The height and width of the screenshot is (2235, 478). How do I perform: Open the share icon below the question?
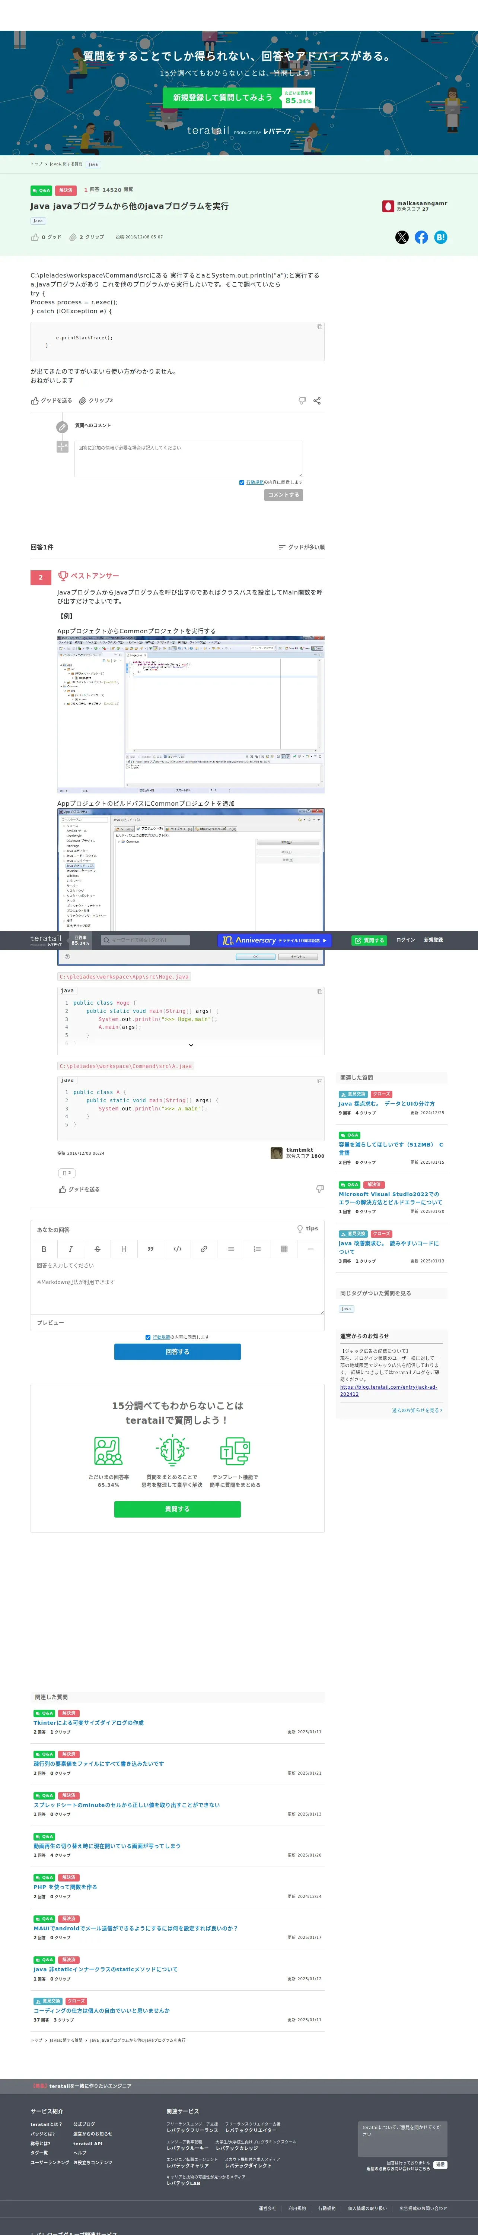click(317, 401)
